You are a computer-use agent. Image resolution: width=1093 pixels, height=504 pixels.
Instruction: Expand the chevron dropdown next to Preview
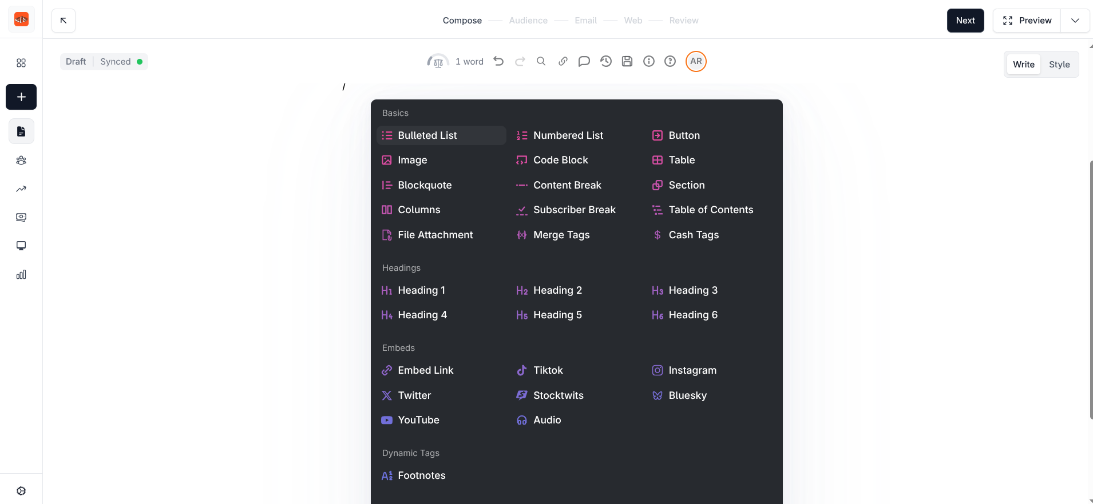pos(1075,21)
